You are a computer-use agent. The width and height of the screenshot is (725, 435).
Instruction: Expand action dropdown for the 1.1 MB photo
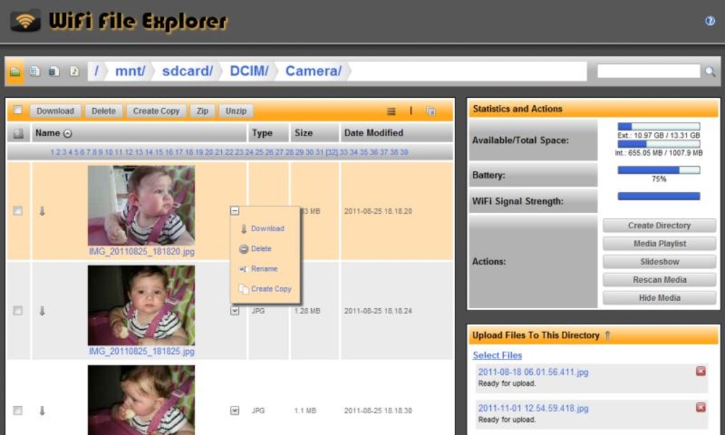click(x=235, y=410)
